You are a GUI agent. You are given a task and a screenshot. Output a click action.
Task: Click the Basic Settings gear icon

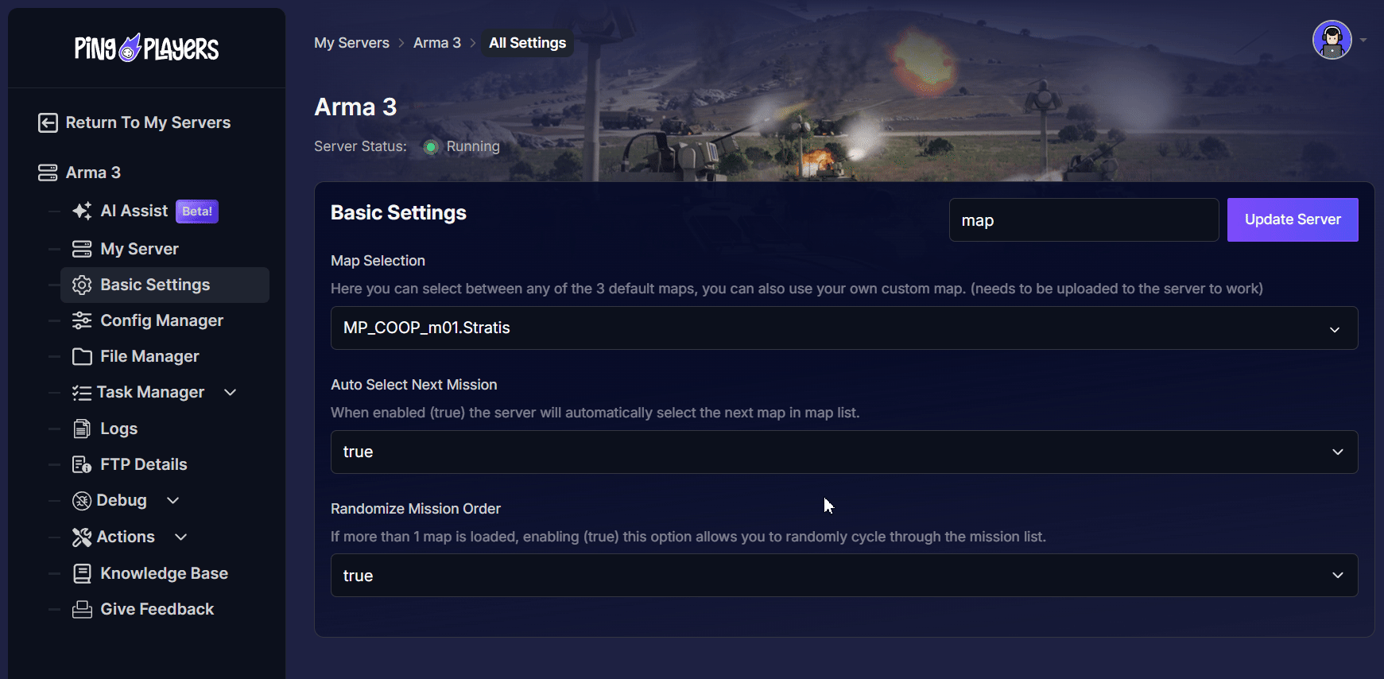click(x=82, y=285)
